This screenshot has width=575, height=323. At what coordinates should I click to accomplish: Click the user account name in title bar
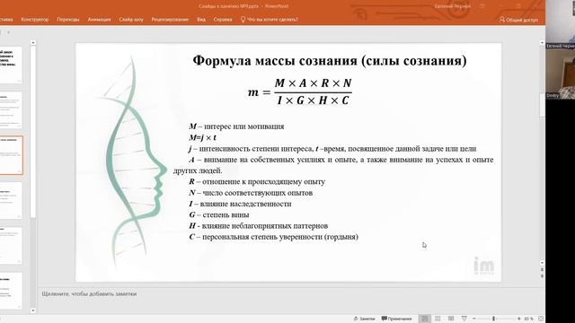pos(453,6)
